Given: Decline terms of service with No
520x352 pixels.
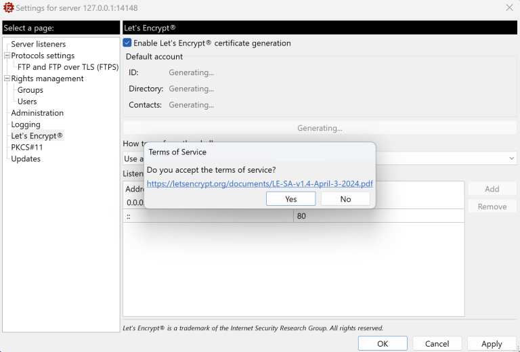Looking at the screenshot, I should 345,199.
